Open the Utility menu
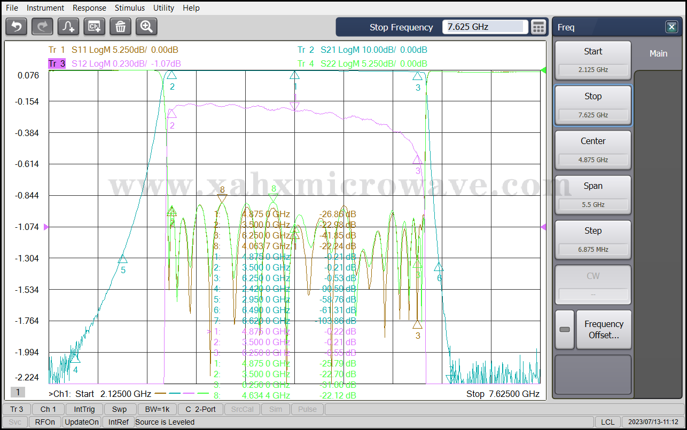This screenshot has height=430, width=687. pos(163,8)
